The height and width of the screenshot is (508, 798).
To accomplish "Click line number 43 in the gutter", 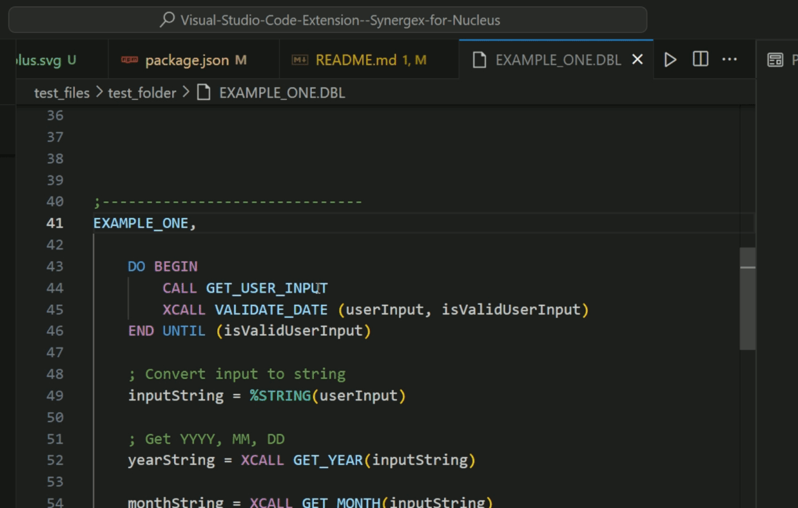I will pyautogui.click(x=55, y=266).
